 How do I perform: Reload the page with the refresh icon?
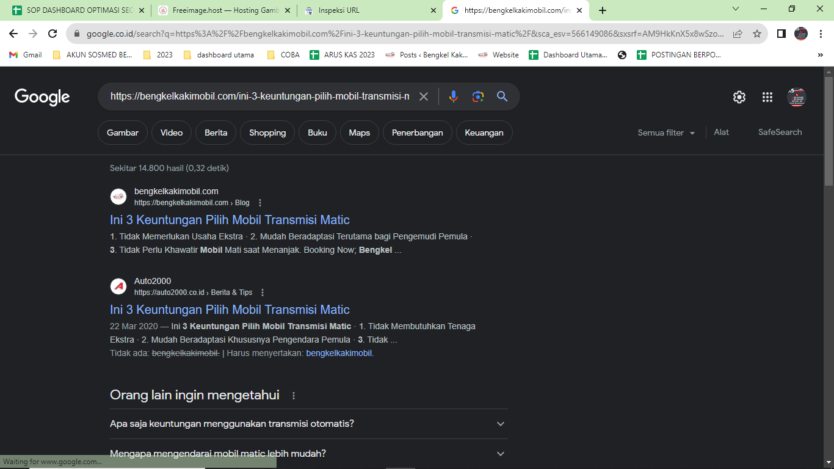[53, 34]
